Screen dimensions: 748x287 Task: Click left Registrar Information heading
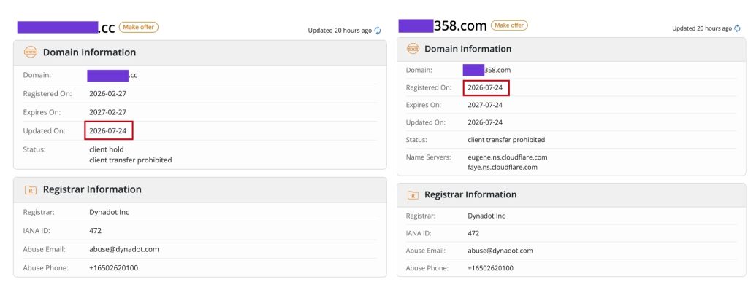[92, 189]
